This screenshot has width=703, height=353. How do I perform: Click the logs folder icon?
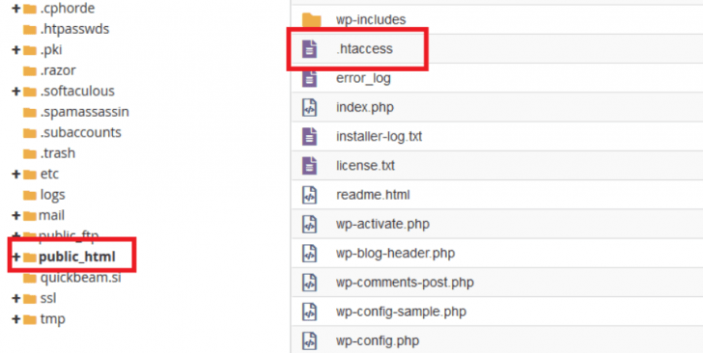[30, 195]
